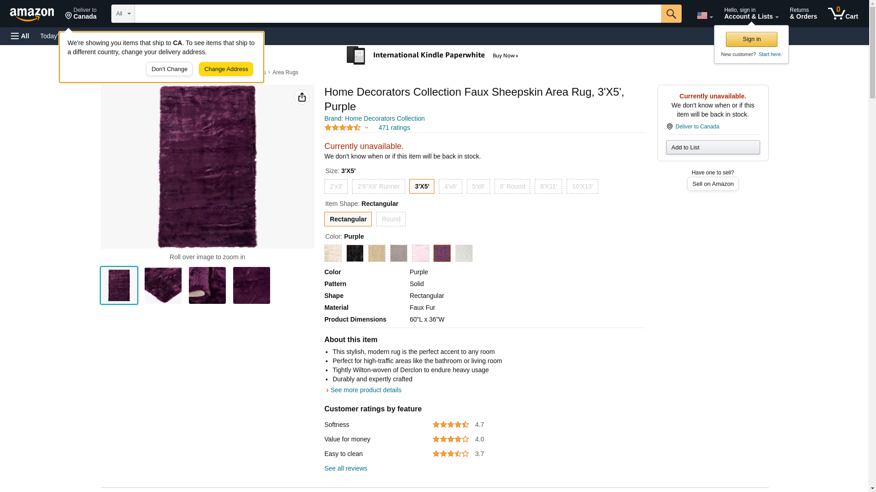Choose the 8'X11' size option

point(548,186)
